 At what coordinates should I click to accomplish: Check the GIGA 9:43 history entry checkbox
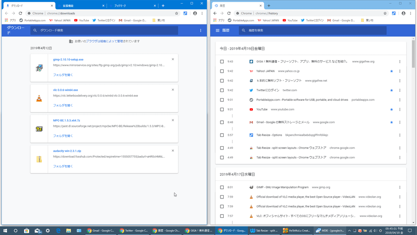point(222,62)
